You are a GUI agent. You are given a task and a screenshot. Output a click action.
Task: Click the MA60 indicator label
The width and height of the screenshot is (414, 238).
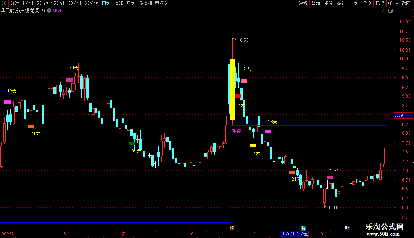[59, 11]
